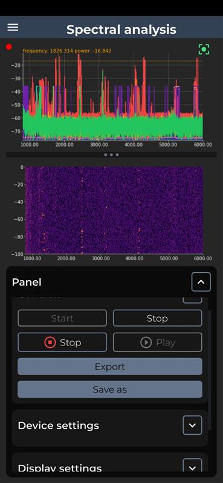The image size is (223, 483).
Task: Click the panel's vertical scrollbar
Action: click(210, 369)
